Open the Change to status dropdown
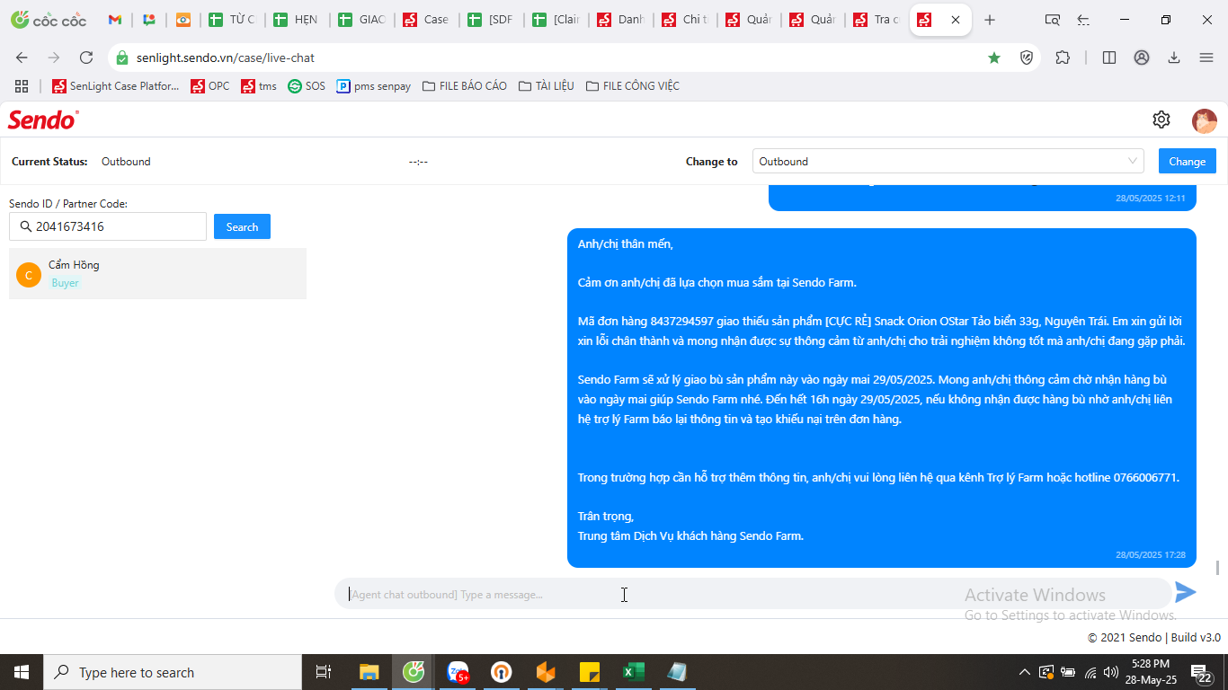The width and height of the screenshot is (1228, 690). [948, 162]
